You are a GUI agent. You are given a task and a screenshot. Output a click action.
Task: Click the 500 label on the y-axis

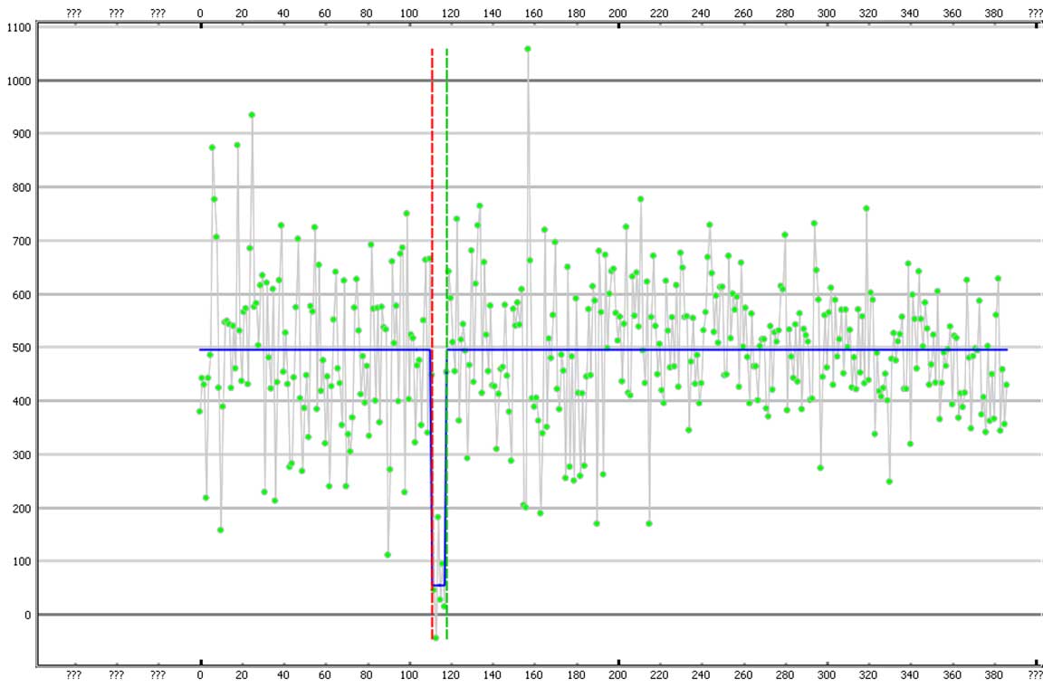22,348
